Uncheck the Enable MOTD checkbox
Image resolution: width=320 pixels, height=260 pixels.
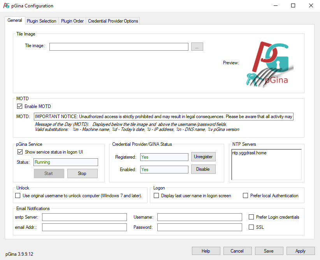pos(19,106)
